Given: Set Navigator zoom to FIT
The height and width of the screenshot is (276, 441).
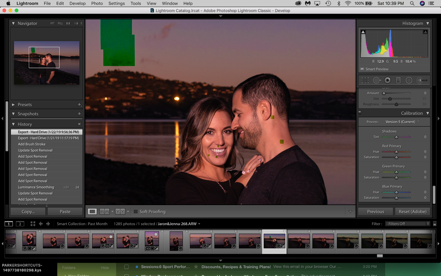Looking at the screenshot, I should click(52, 23).
